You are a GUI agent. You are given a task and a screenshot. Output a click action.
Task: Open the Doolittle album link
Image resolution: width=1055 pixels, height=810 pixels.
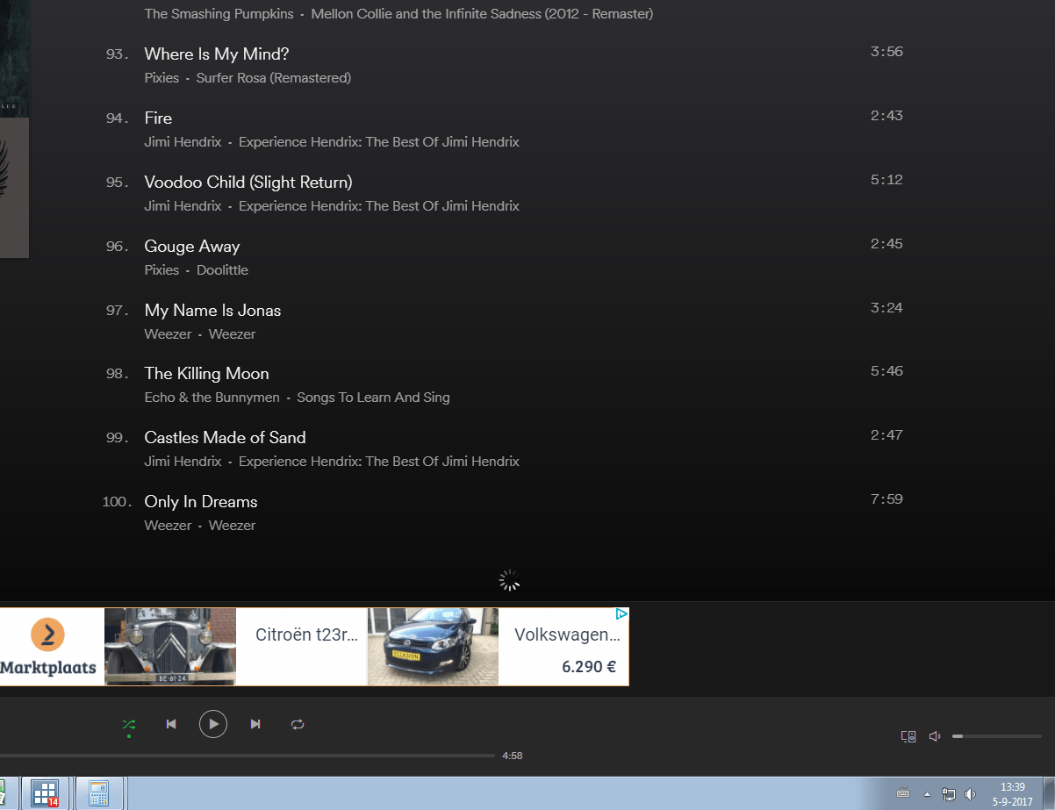pos(222,270)
